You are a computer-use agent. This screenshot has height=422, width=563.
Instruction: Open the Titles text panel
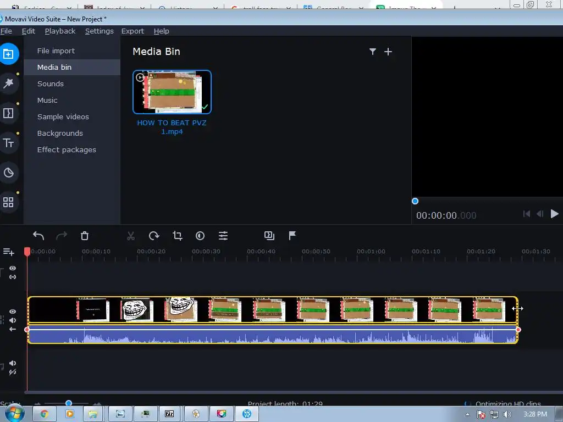click(8, 143)
